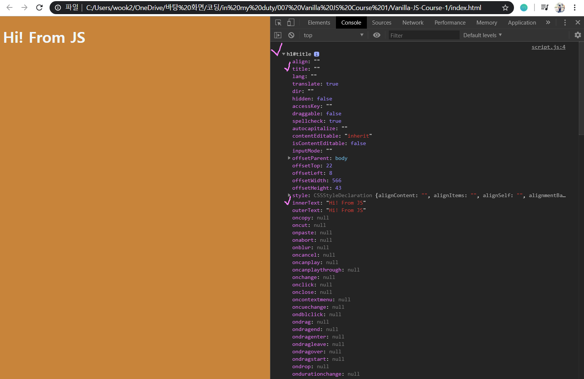Bookmark this page with star icon
The height and width of the screenshot is (379, 584).
coord(505,7)
